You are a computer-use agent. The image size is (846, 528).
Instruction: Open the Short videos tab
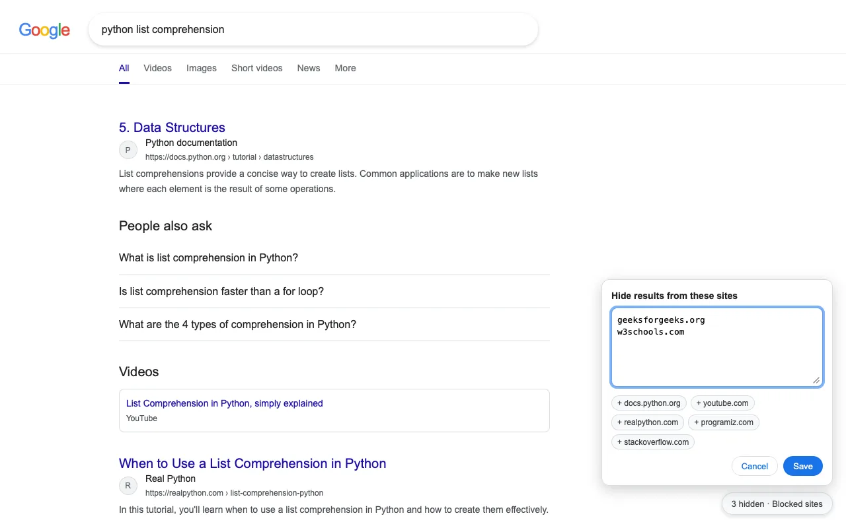click(x=257, y=68)
